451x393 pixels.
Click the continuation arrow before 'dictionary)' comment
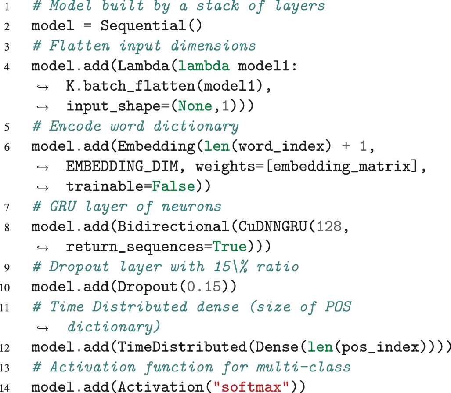pyautogui.click(x=43, y=328)
